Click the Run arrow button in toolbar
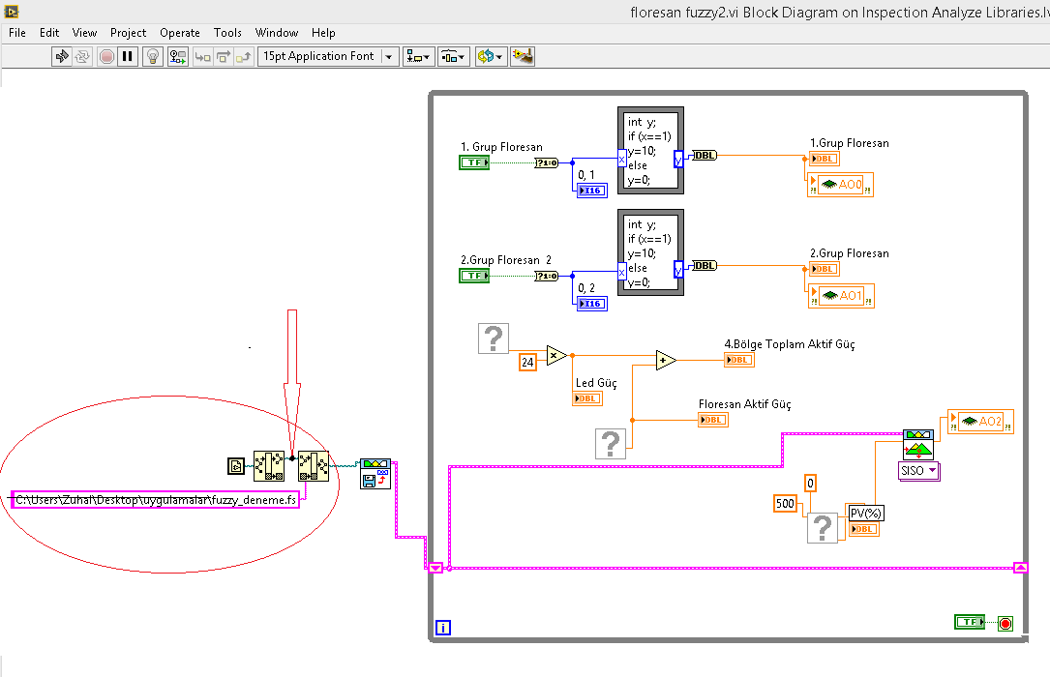Viewport: 1050px width, 677px height. 62,56
